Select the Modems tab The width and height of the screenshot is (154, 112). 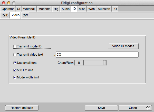(45, 9)
